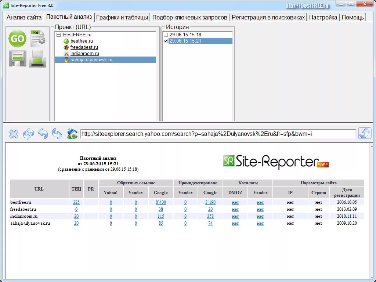Open the ТИЦ value 325 link for bestfree.ru
The height and width of the screenshot is (282, 376).
[76, 202]
